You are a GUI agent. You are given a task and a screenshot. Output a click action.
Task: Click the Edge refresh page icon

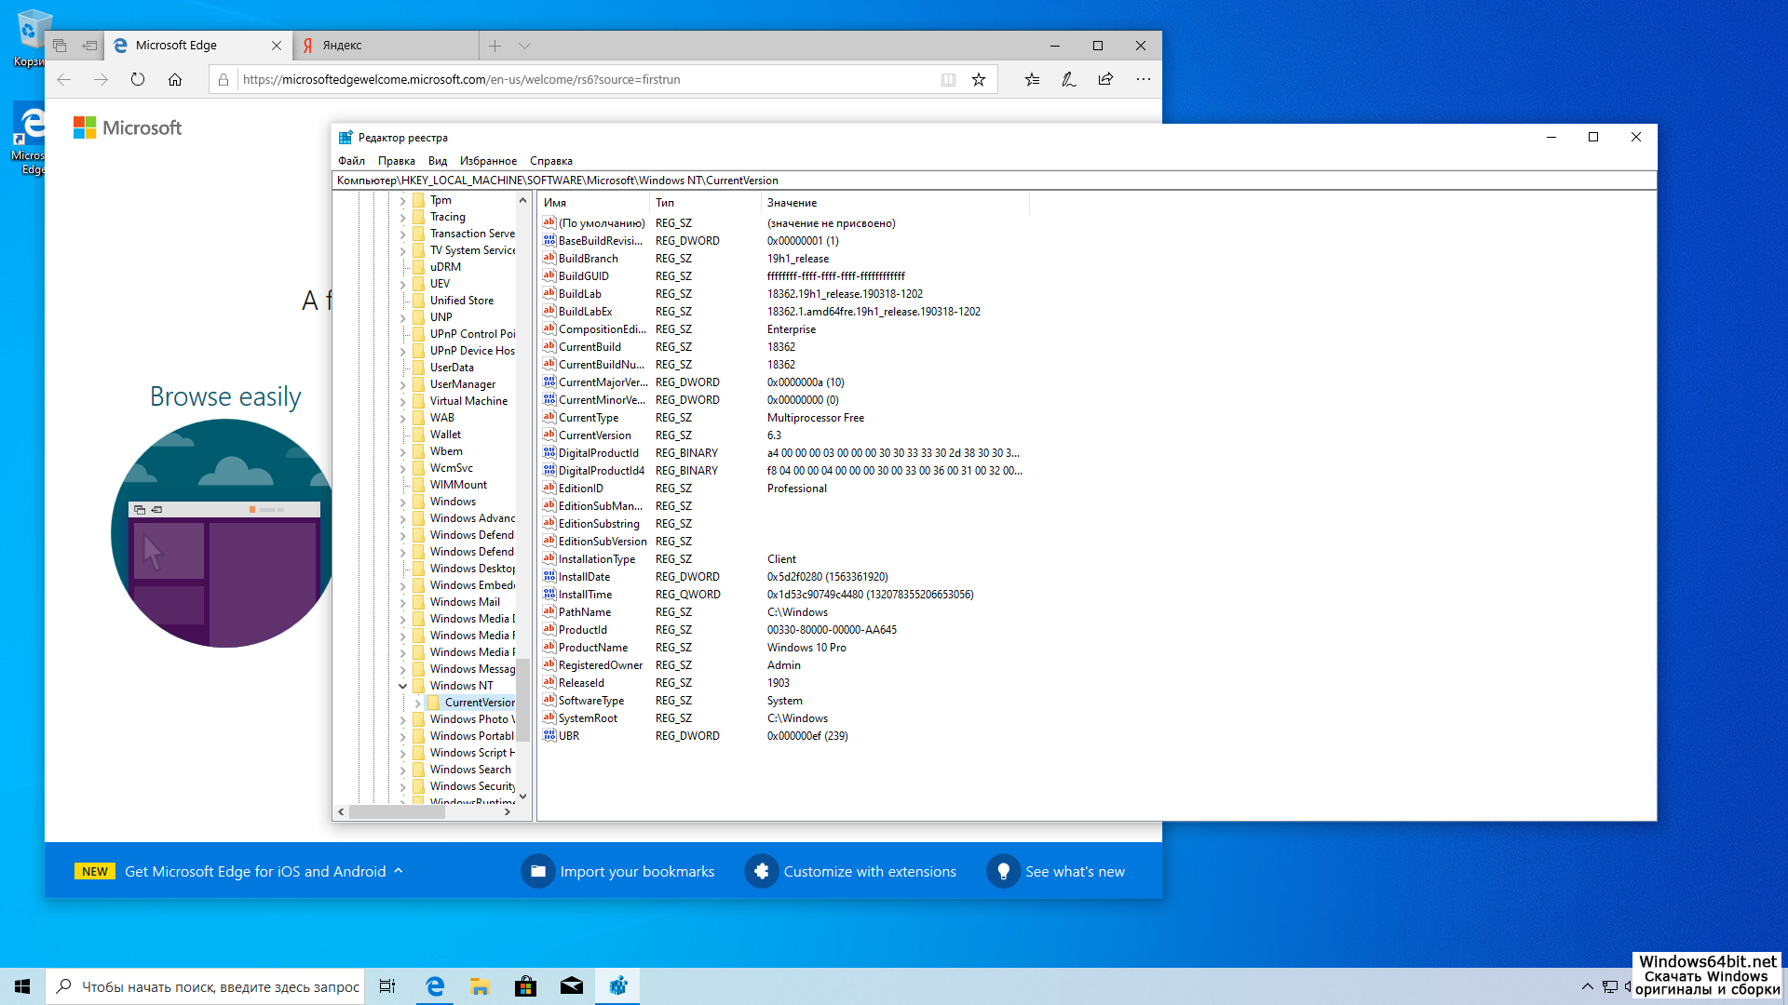138,80
